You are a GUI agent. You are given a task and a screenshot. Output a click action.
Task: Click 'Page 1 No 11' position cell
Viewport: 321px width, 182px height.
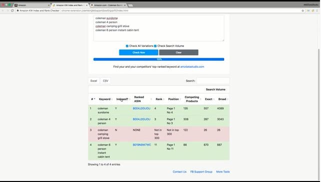pyautogui.click(x=171, y=147)
